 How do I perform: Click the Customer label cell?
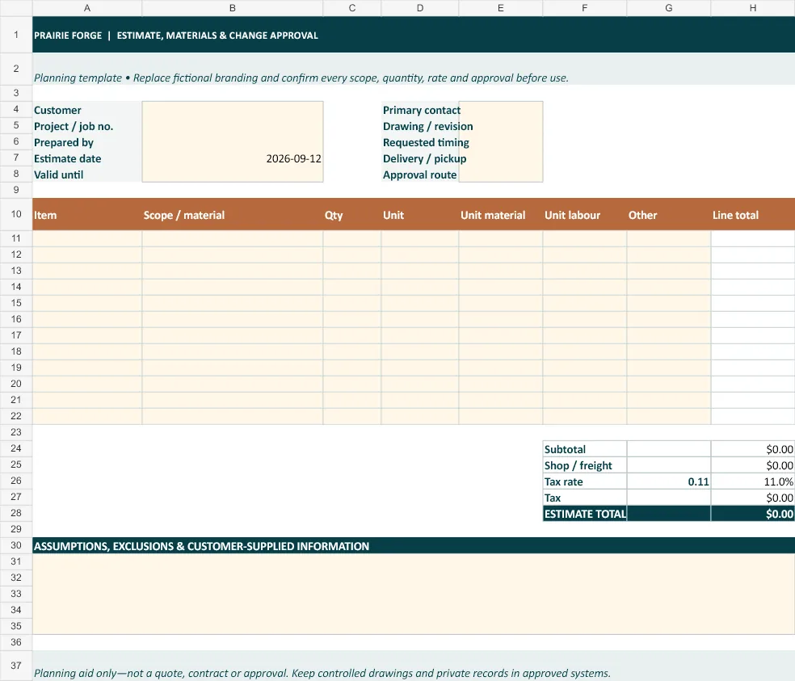(x=87, y=110)
